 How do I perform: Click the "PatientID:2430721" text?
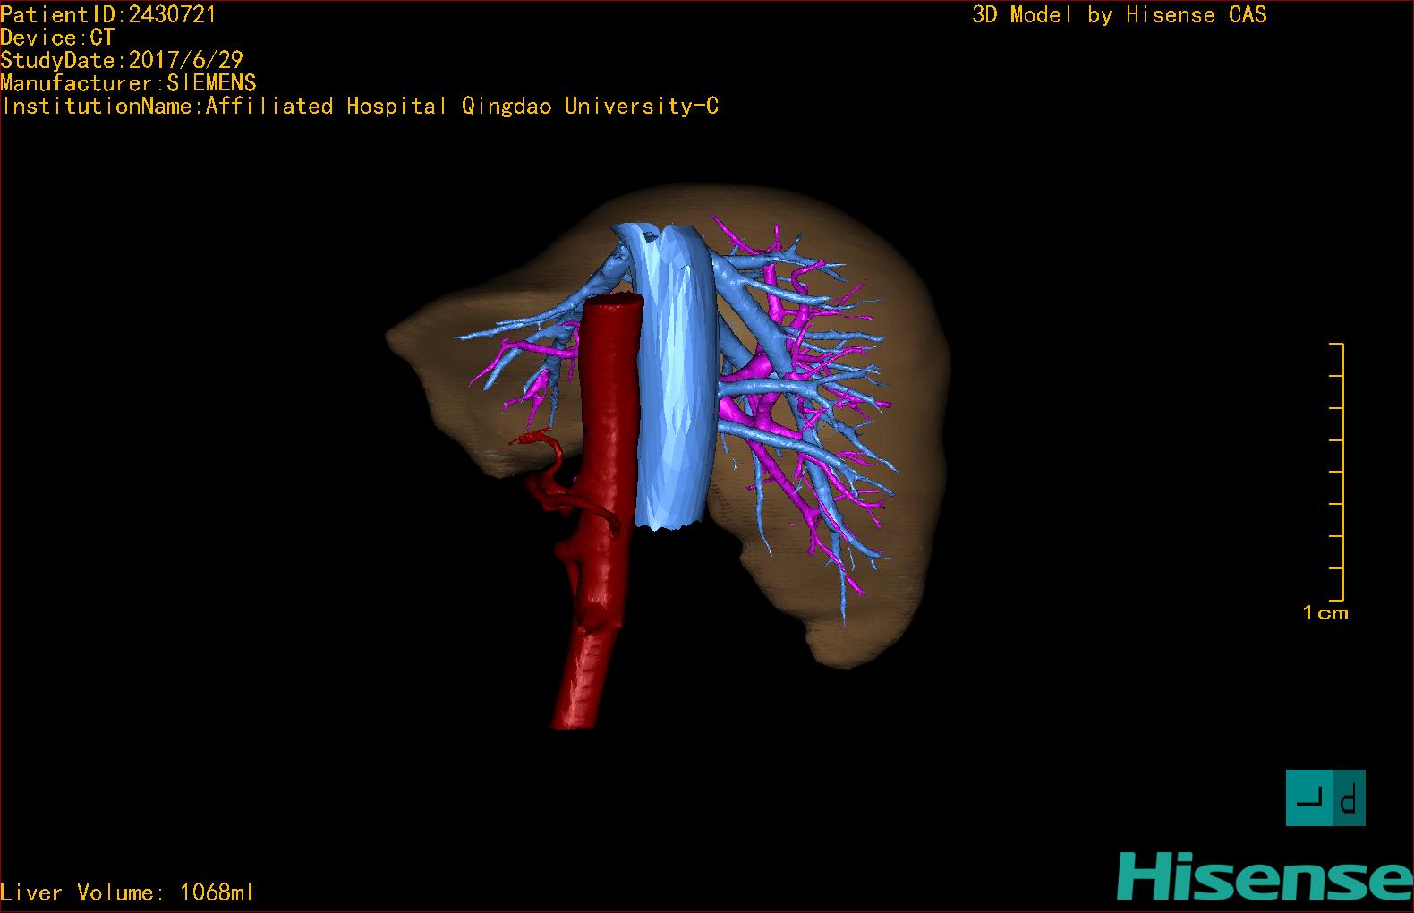point(108,14)
